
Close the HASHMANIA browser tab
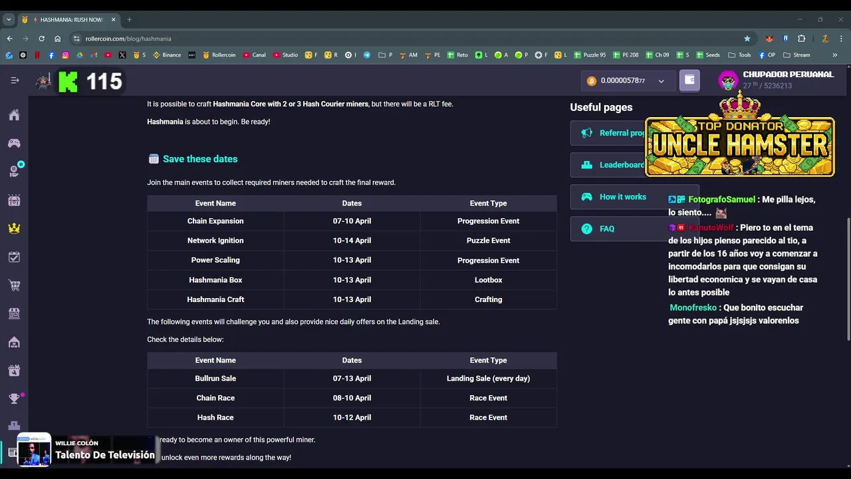coord(113,19)
